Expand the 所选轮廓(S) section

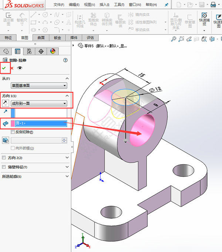click(x=67, y=177)
